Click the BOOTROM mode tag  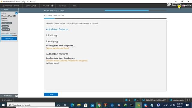[x=6, y=29]
